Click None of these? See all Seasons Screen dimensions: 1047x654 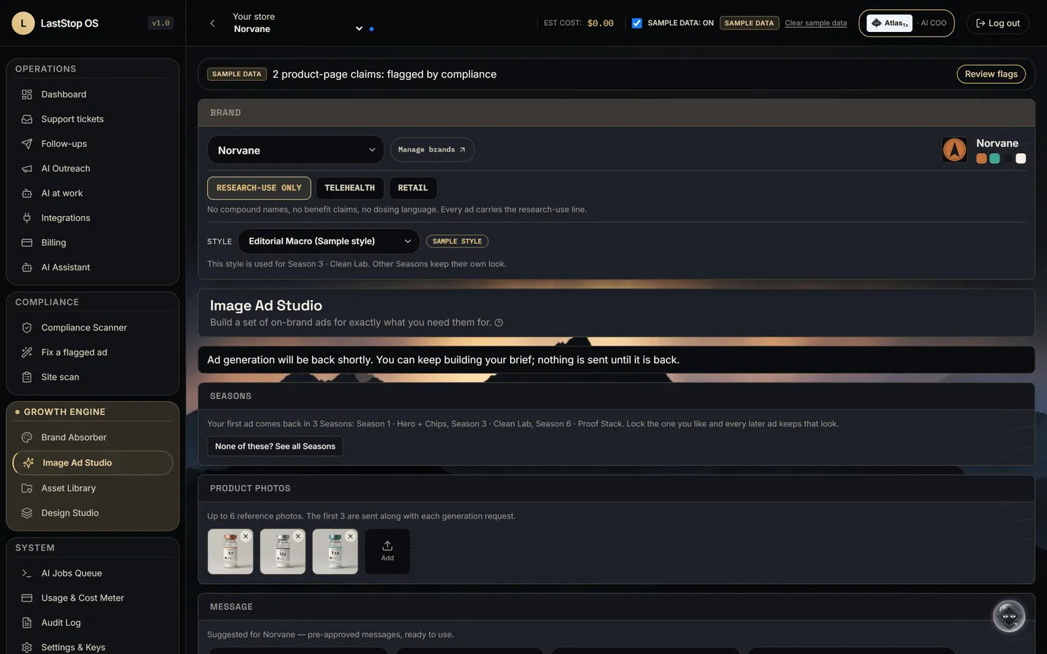coord(275,446)
